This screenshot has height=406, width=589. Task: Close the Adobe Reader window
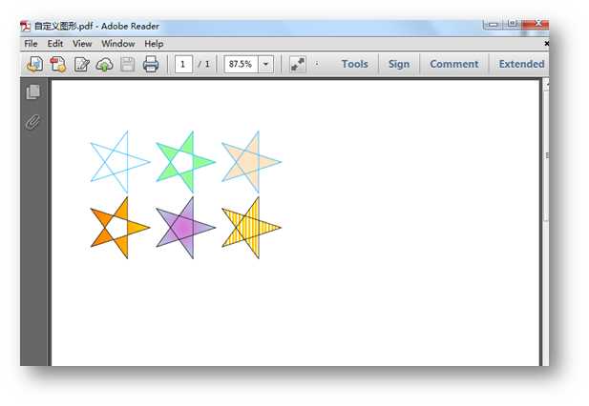(536, 25)
